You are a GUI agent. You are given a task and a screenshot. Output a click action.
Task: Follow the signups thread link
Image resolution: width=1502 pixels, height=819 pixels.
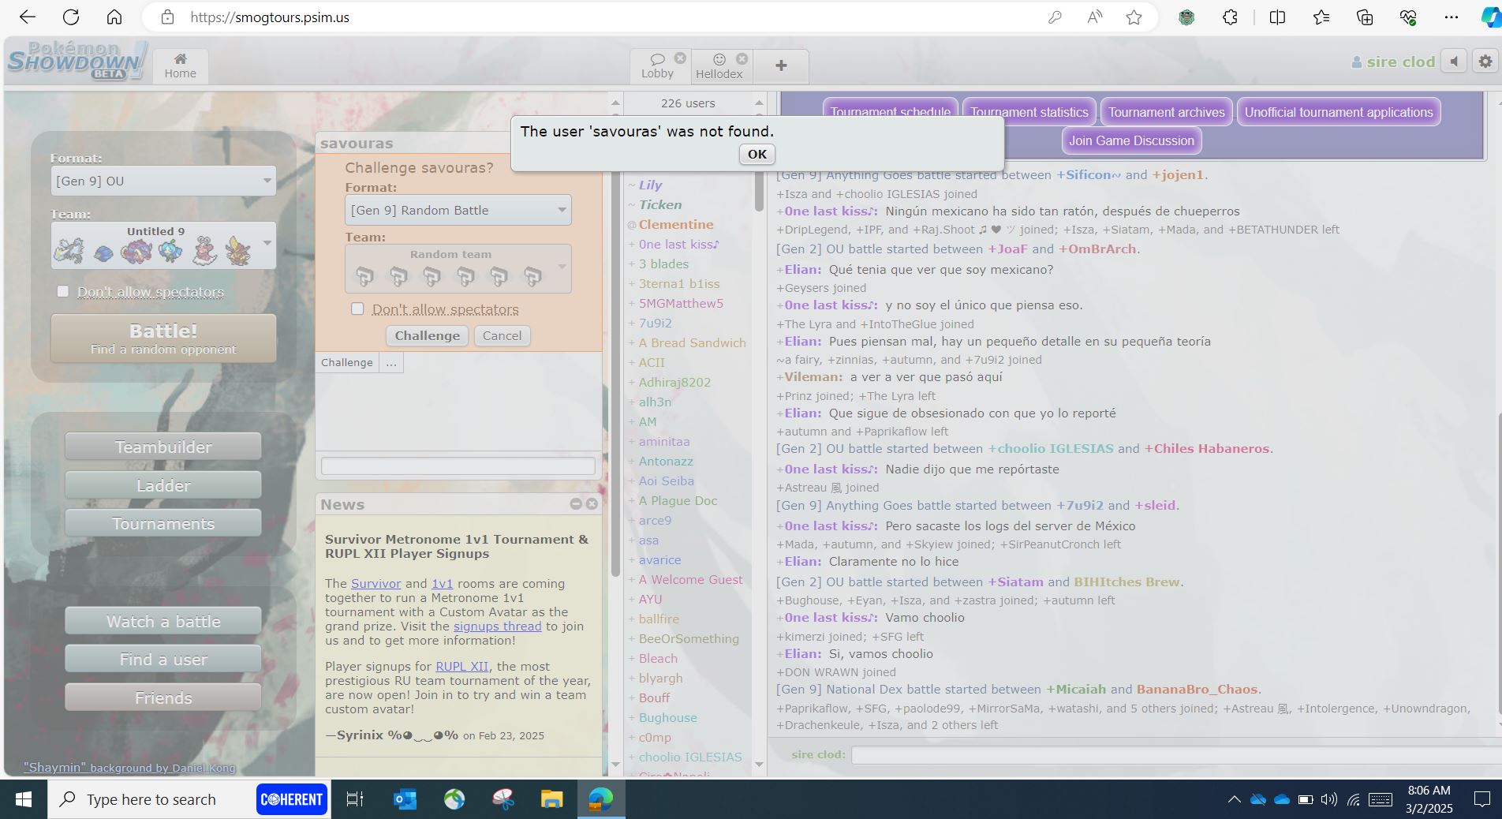[497, 626]
